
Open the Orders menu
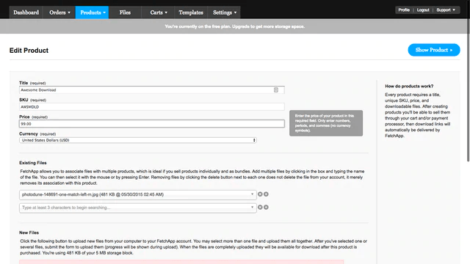(x=59, y=12)
